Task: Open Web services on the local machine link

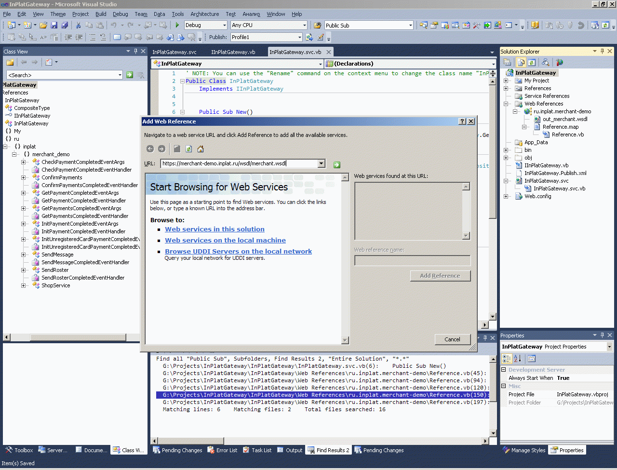Action: click(225, 241)
